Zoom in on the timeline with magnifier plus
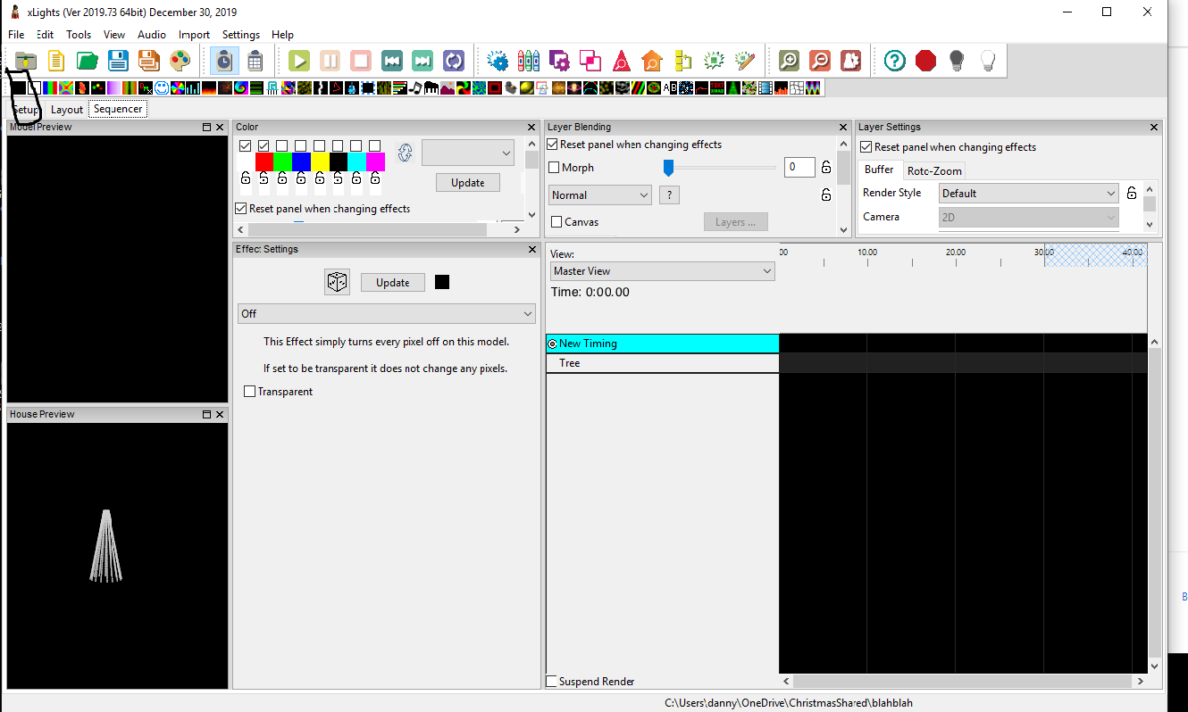 pos(789,61)
